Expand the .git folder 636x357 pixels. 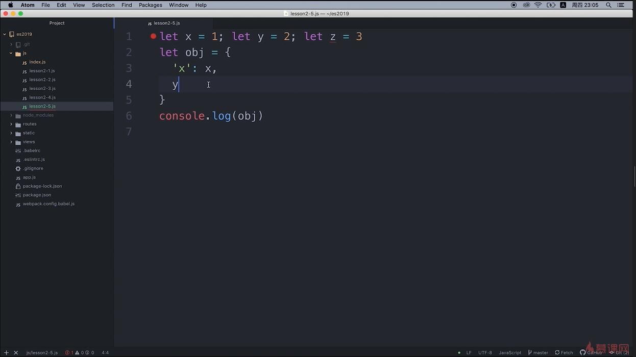[x=11, y=44]
